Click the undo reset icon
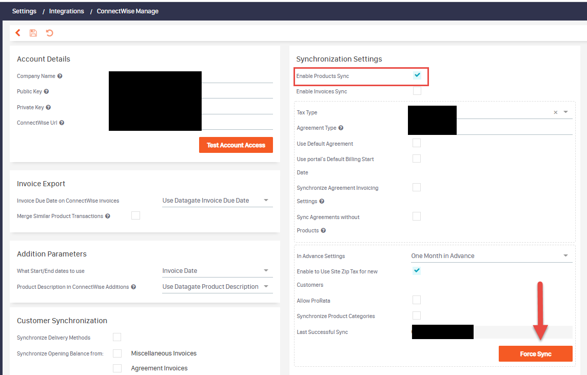587x375 pixels. click(x=49, y=33)
